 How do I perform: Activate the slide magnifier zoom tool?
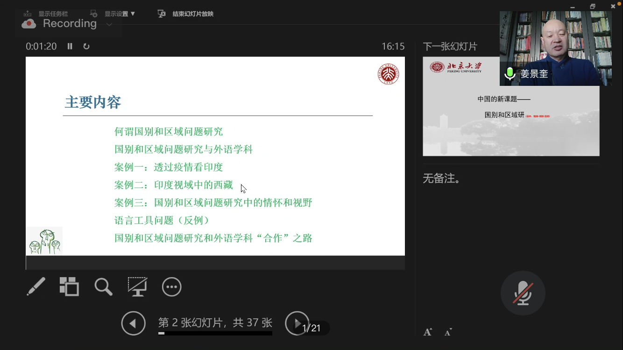pyautogui.click(x=103, y=287)
